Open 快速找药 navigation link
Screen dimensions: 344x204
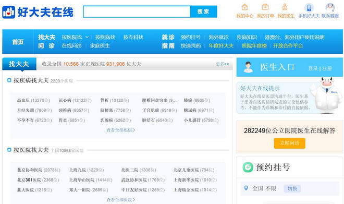click(x=191, y=46)
